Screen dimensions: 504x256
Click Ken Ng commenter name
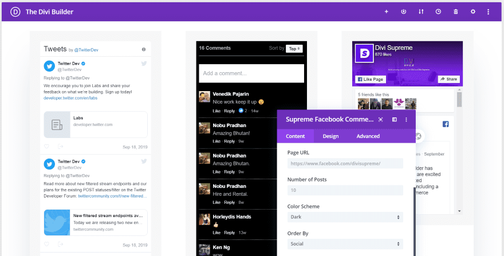click(x=221, y=247)
